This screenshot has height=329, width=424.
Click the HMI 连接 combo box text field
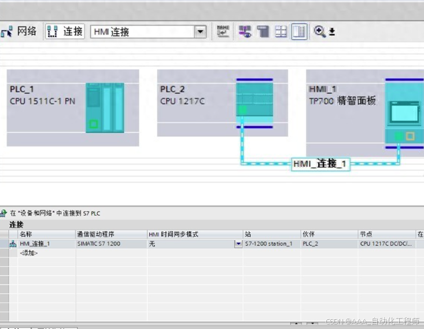[x=142, y=32]
